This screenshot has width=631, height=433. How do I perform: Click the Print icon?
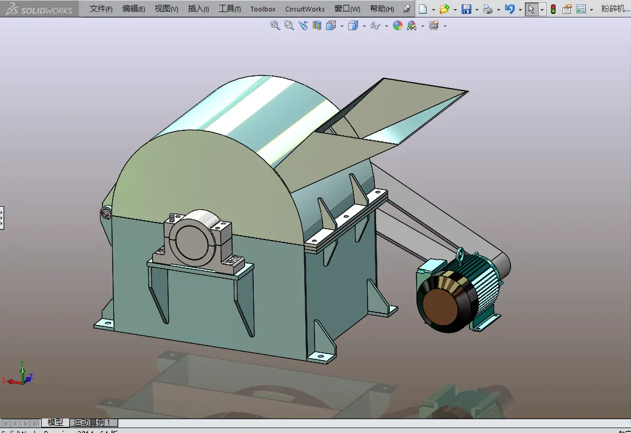pos(488,9)
